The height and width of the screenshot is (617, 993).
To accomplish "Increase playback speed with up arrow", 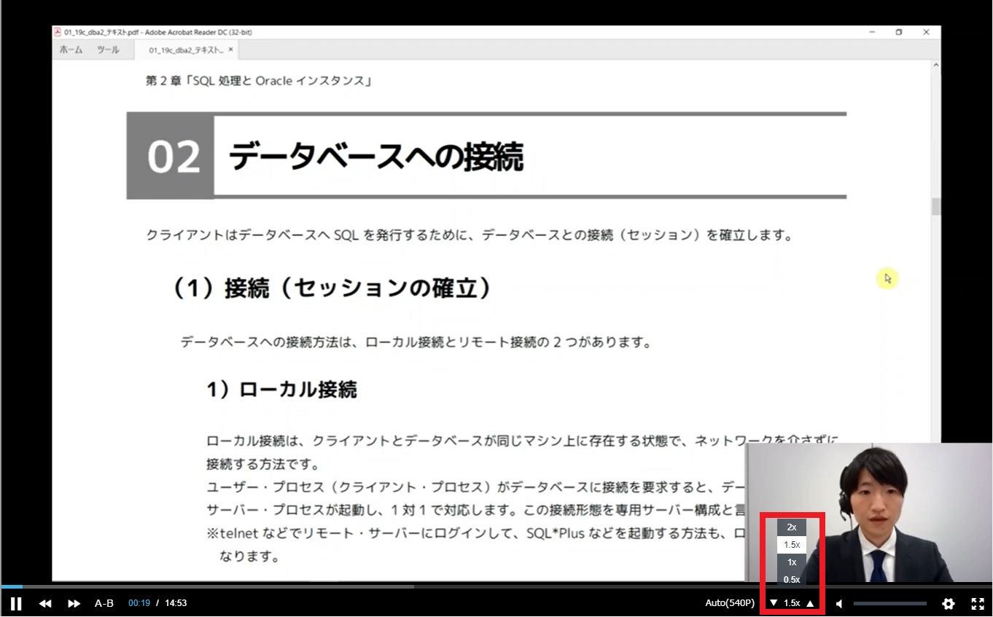I will (x=810, y=603).
